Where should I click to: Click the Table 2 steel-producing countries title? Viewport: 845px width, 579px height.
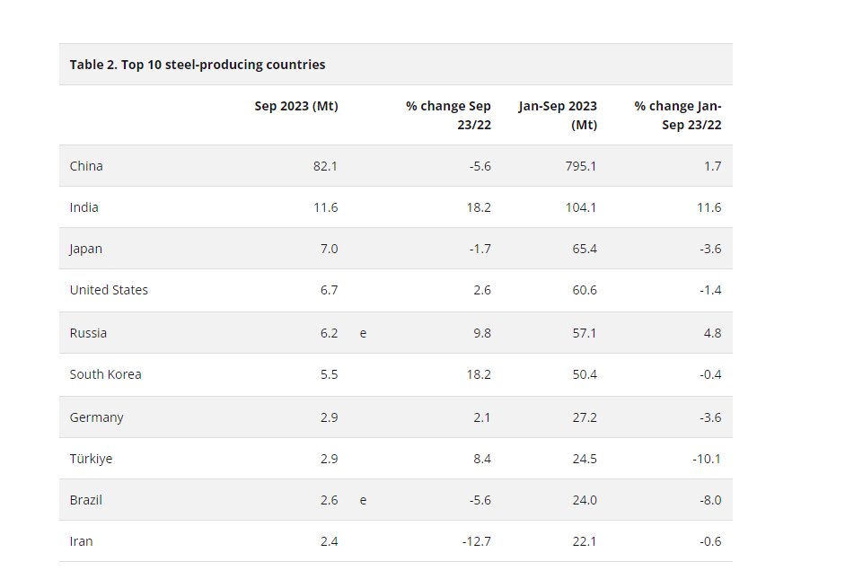[x=198, y=65]
